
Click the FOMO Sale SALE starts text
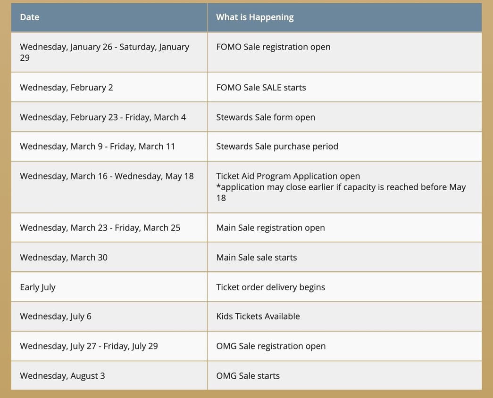pyautogui.click(x=261, y=88)
